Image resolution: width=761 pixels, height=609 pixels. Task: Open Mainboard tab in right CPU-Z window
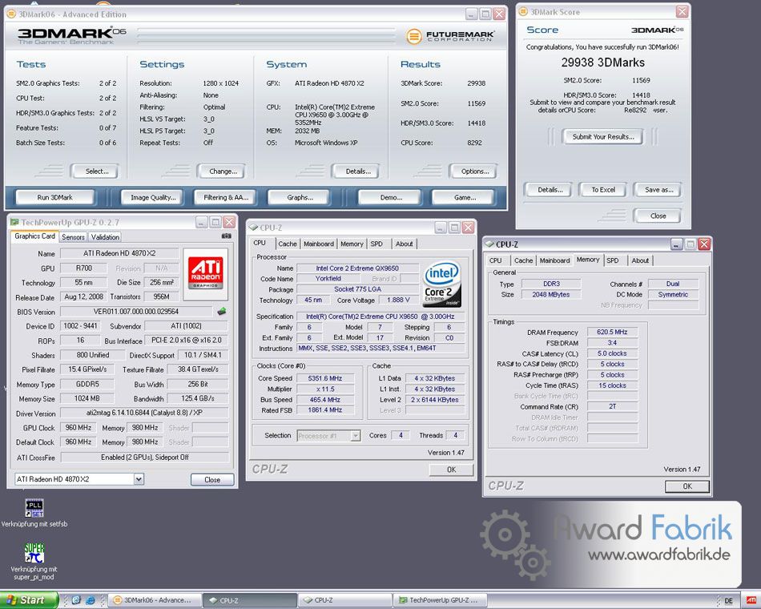click(x=554, y=260)
